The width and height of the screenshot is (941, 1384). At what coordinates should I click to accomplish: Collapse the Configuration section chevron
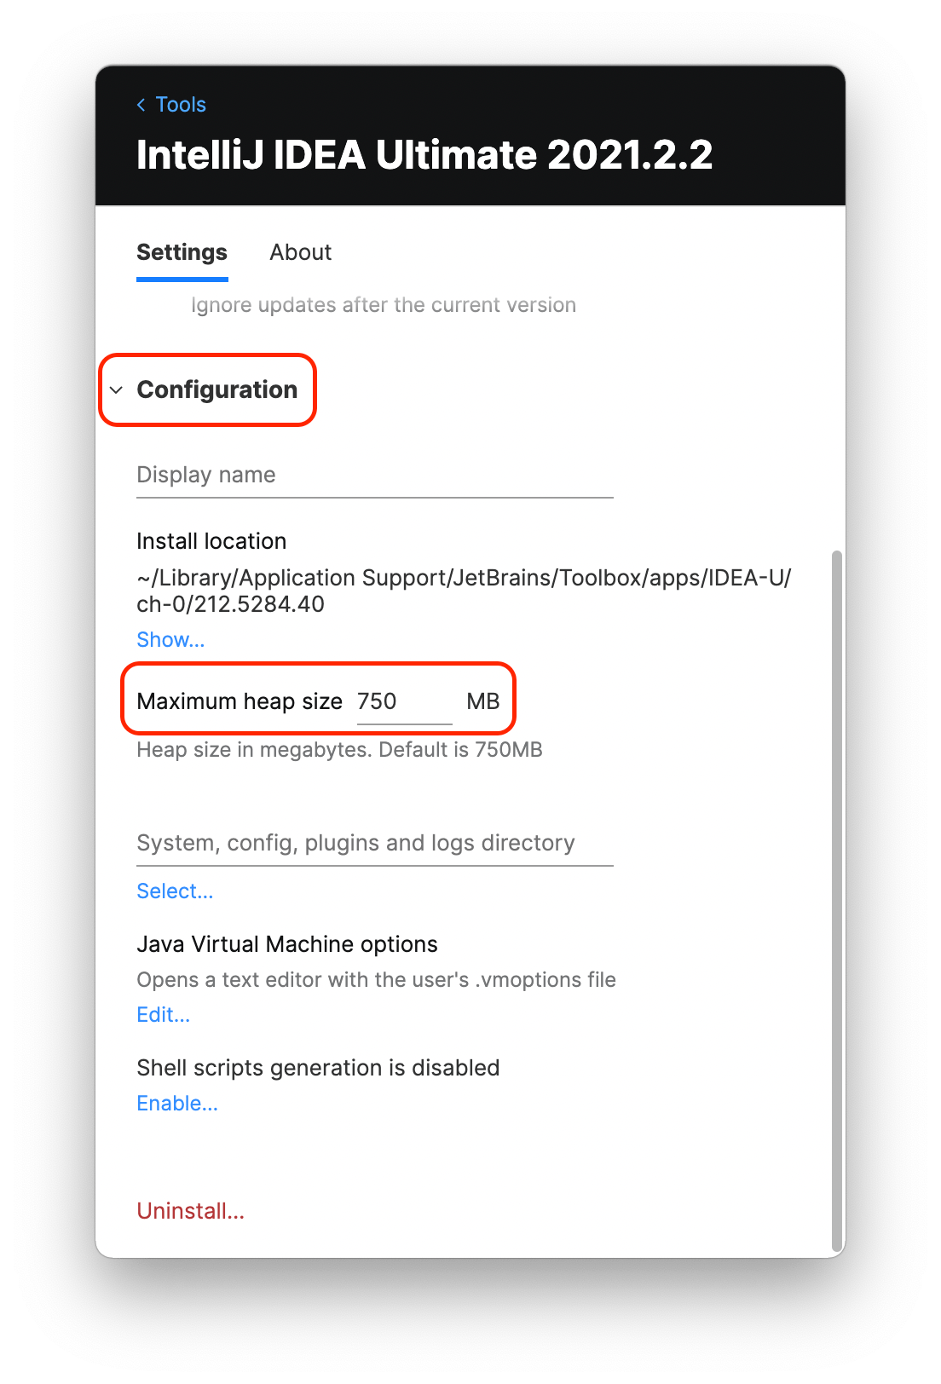[117, 392]
